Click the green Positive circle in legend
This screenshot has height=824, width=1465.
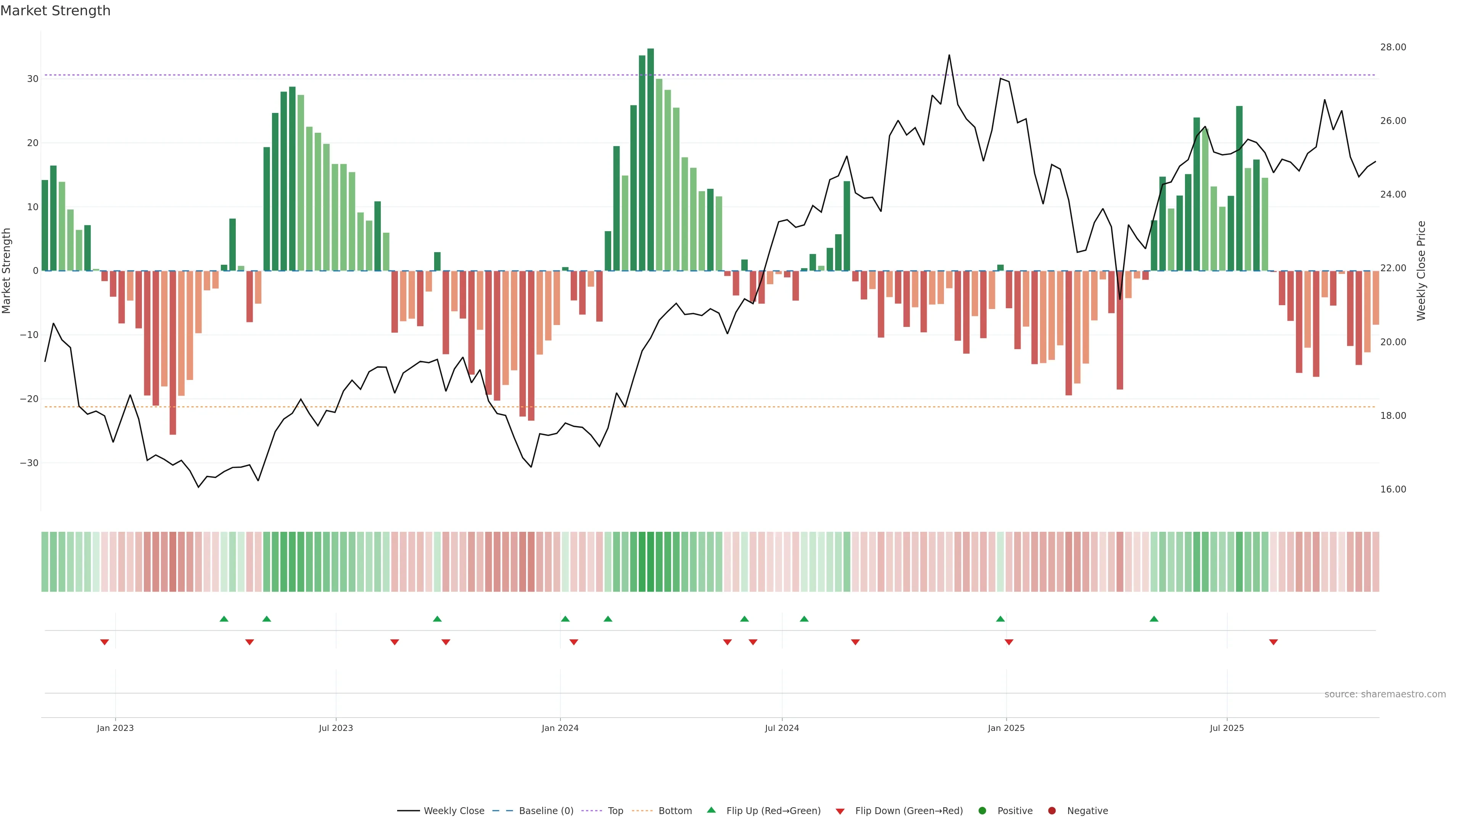(x=982, y=811)
